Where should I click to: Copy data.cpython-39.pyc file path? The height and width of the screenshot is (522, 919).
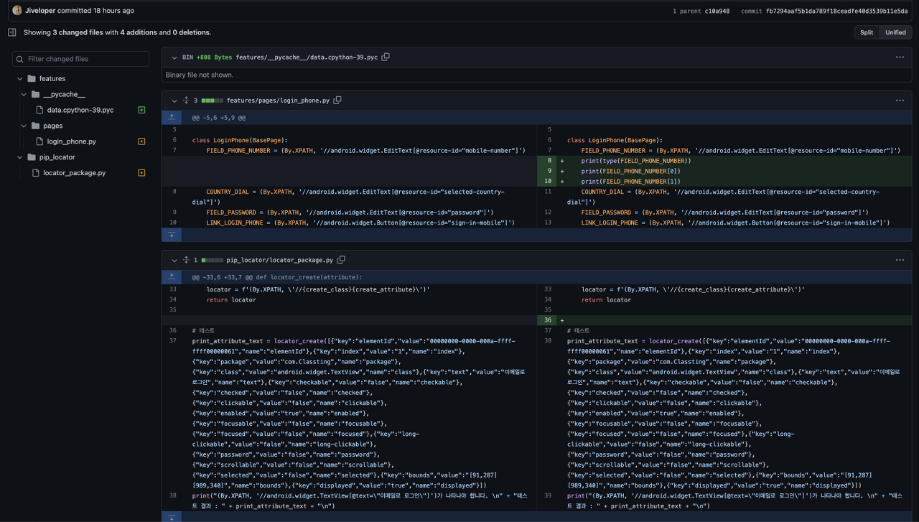pos(386,57)
